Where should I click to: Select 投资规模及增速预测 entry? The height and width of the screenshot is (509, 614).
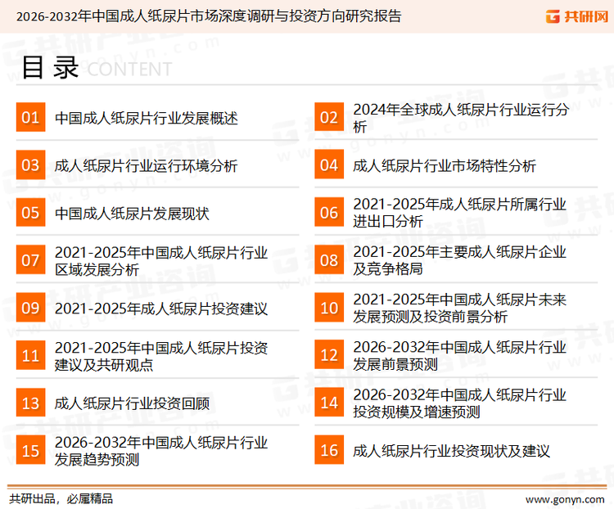(460, 403)
